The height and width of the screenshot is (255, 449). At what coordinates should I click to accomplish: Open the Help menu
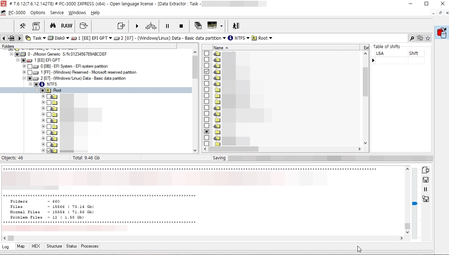point(95,12)
